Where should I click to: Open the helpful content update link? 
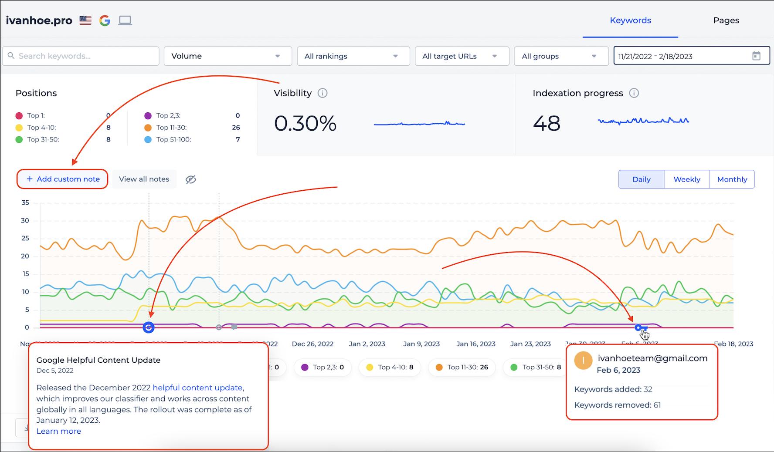tap(197, 388)
